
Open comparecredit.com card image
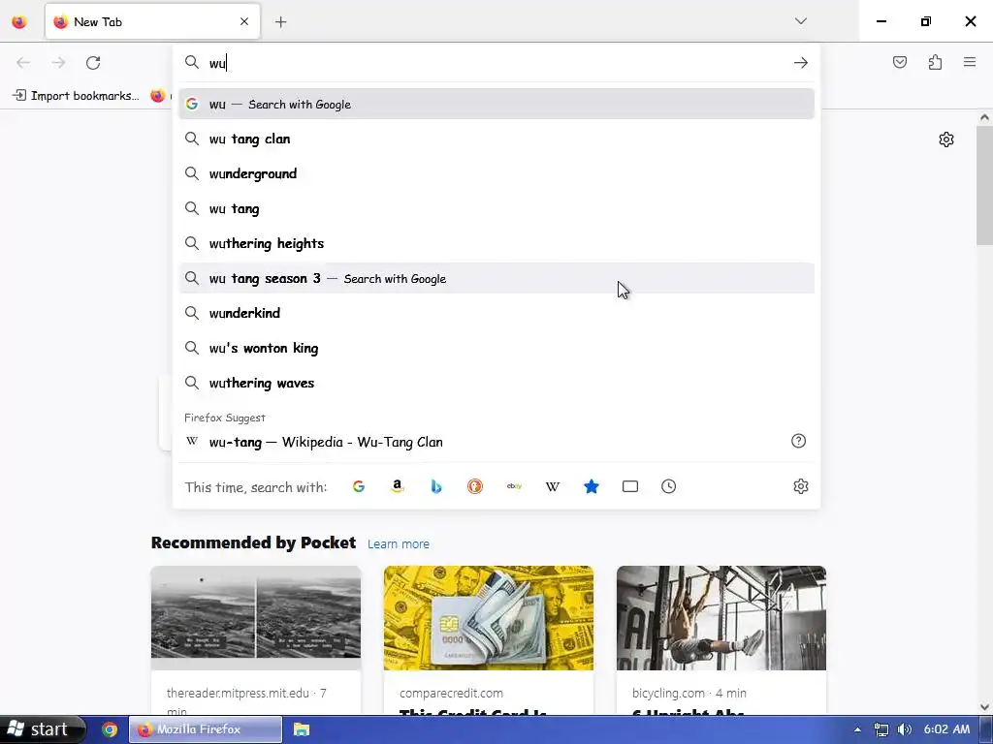(x=489, y=618)
